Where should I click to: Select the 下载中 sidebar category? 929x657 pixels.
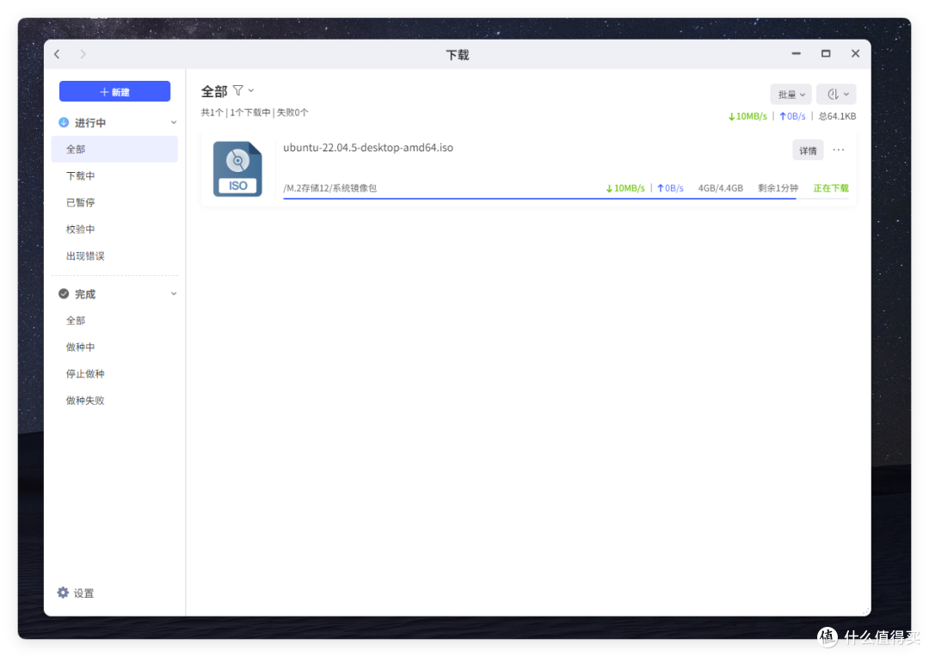80,175
